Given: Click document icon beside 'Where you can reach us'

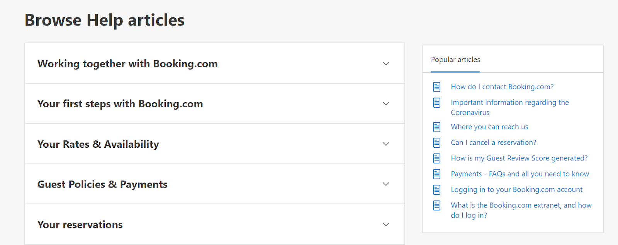Looking at the screenshot, I should 436,127.
